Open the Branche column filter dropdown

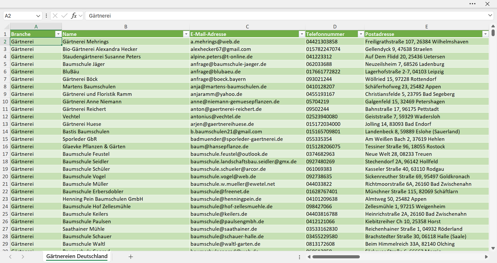click(58, 34)
